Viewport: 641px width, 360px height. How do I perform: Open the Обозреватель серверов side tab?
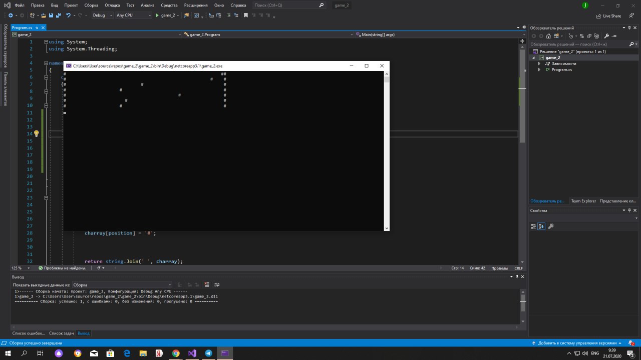tap(5, 47)
